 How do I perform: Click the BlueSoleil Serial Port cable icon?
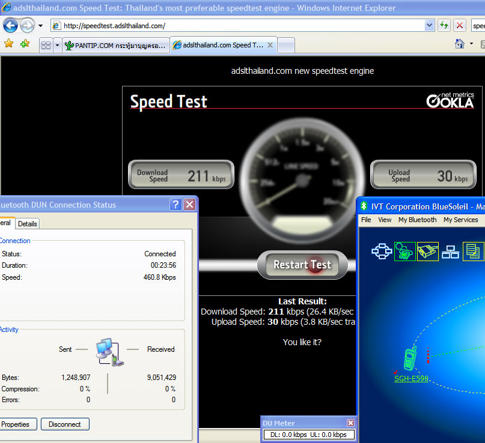pyautogui.click(x=428, y=251)
